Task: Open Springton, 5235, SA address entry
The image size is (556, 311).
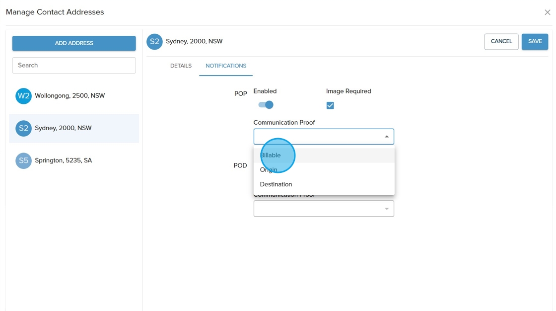Action: coord(63,160)
